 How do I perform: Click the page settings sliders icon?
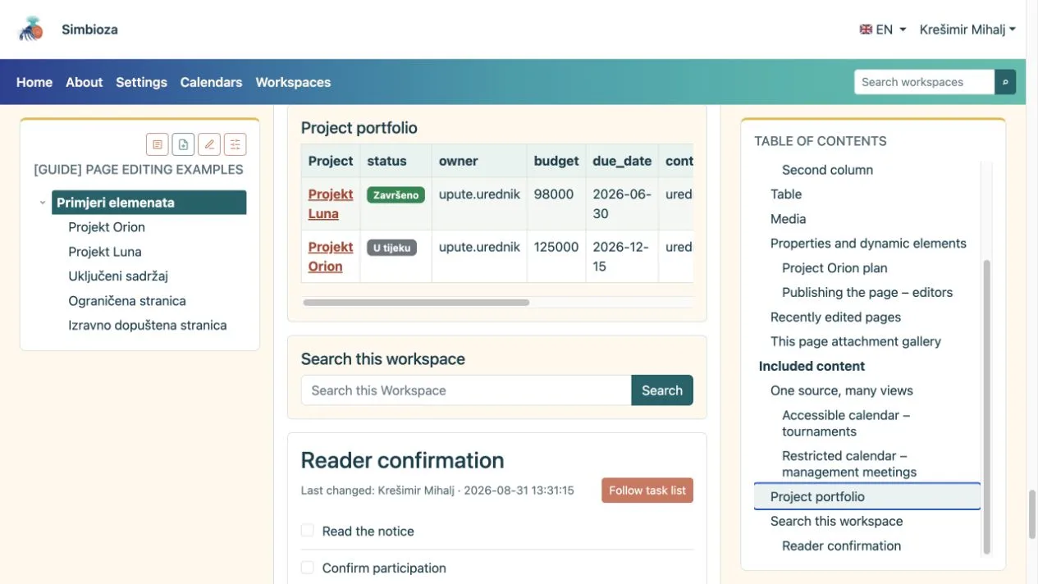pyautogui.click(x=235, y=144)
